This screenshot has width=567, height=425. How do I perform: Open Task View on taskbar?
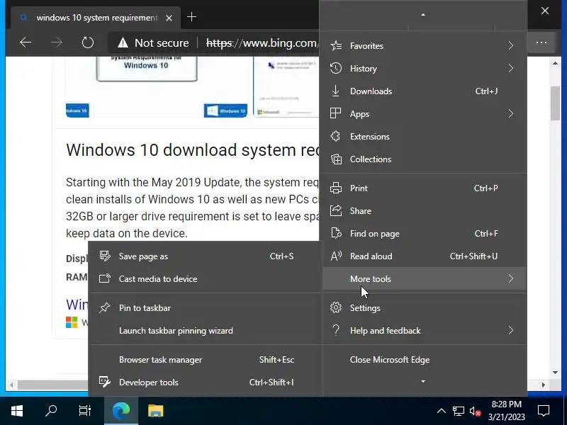[x=85, y=411]
